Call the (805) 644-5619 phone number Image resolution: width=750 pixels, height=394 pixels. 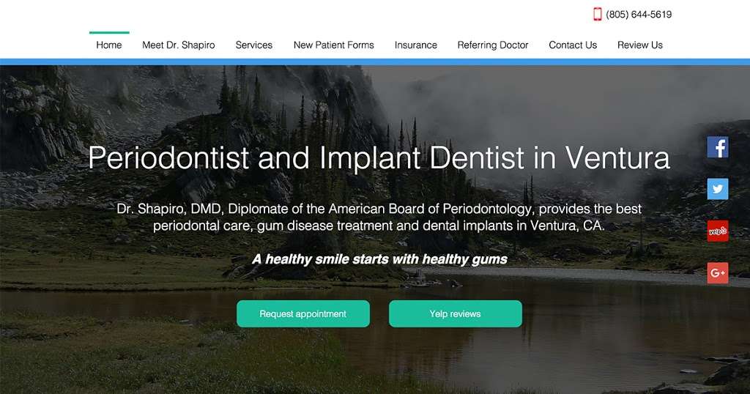click(639, 15)
